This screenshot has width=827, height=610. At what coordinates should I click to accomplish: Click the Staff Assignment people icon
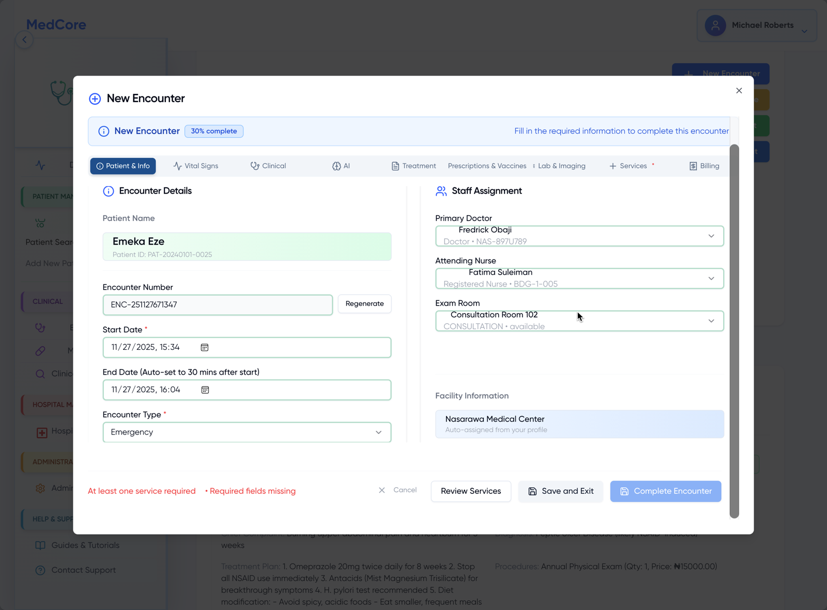click(x=441, y=191)
